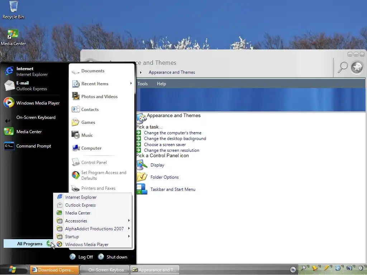Open Music from the Start menu
367x275 pixels.
click(82, 135)
